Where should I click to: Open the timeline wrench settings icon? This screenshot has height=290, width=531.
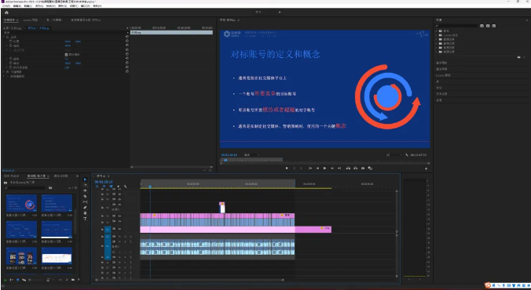coord(126,187)
